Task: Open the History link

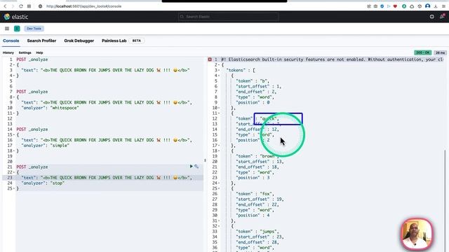Action: point(8,53)
